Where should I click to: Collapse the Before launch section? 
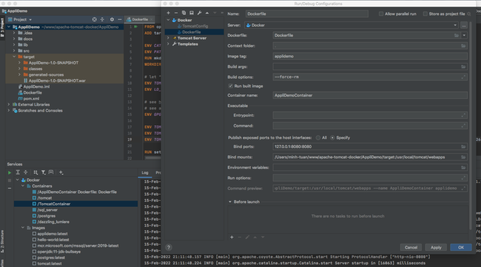click(230, 202)
